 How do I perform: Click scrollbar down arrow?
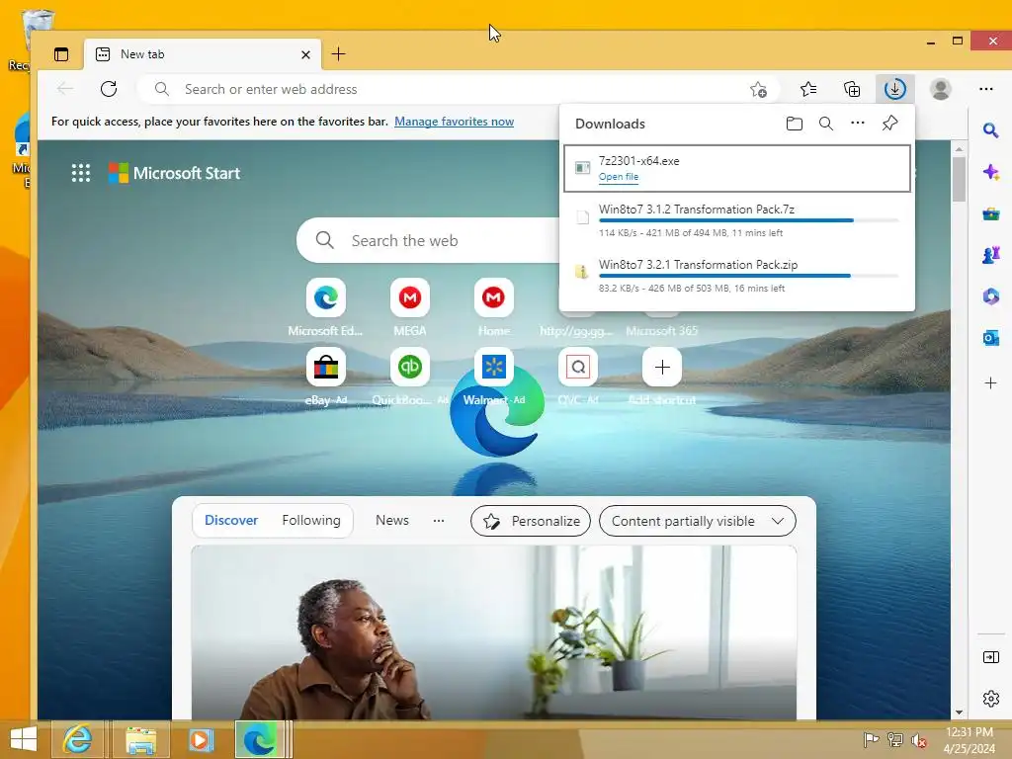(x=959, y=712)
